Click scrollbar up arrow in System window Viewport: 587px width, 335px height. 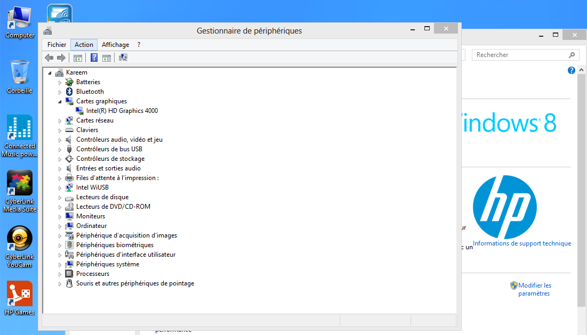[581, 70]
